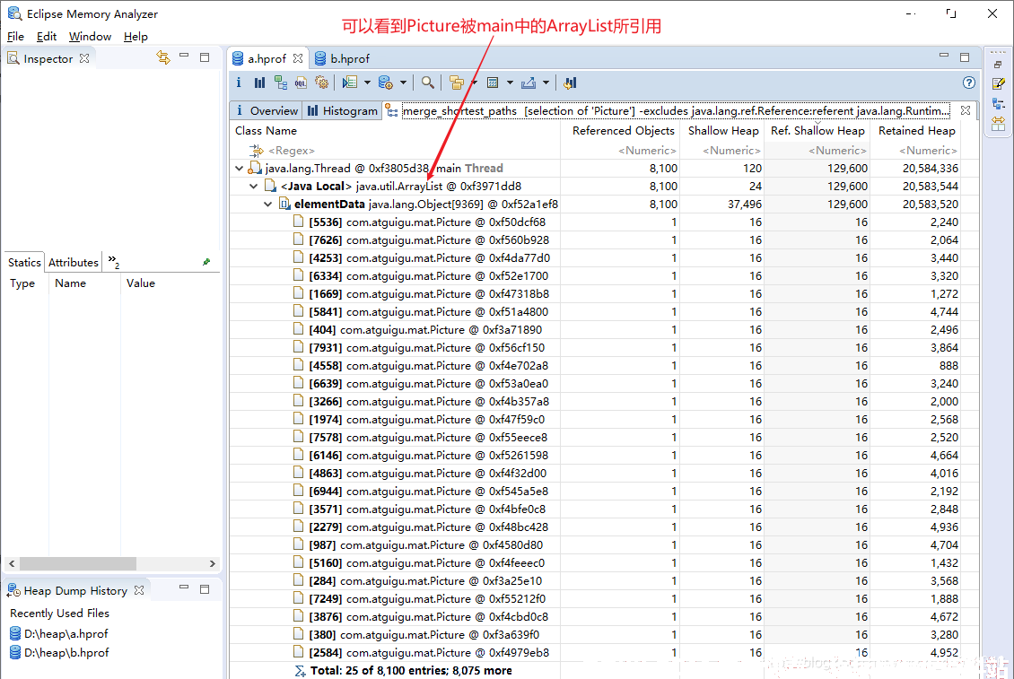Open the Edit menu
Image resolution: width=1014 pixels, height=679 pixels.
(47, 36)
